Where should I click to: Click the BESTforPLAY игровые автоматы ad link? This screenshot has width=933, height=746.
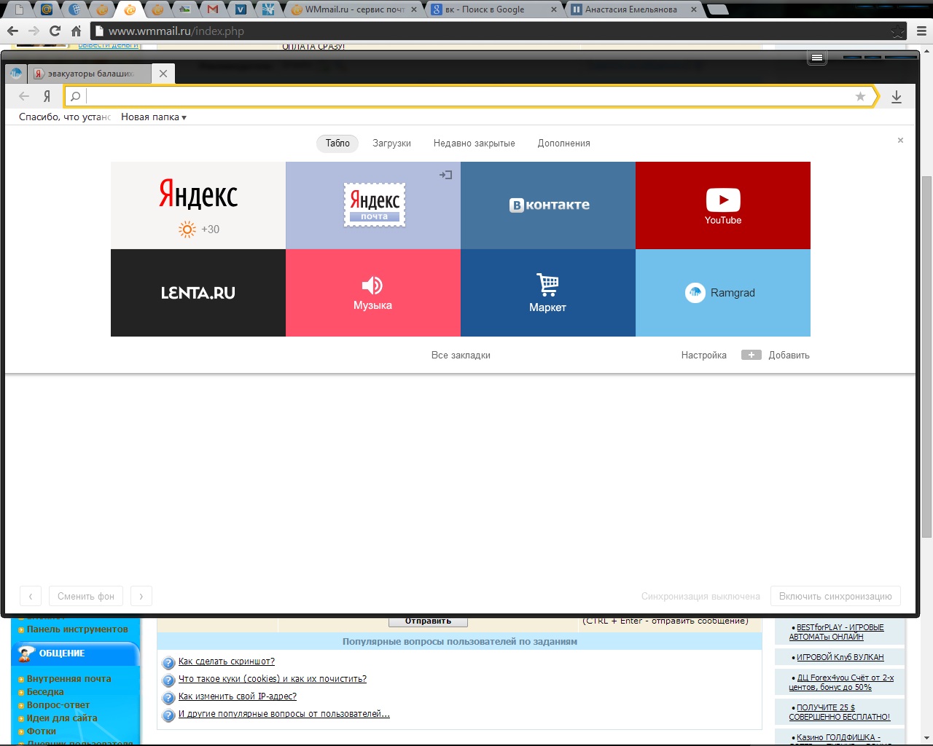(837, 632)
